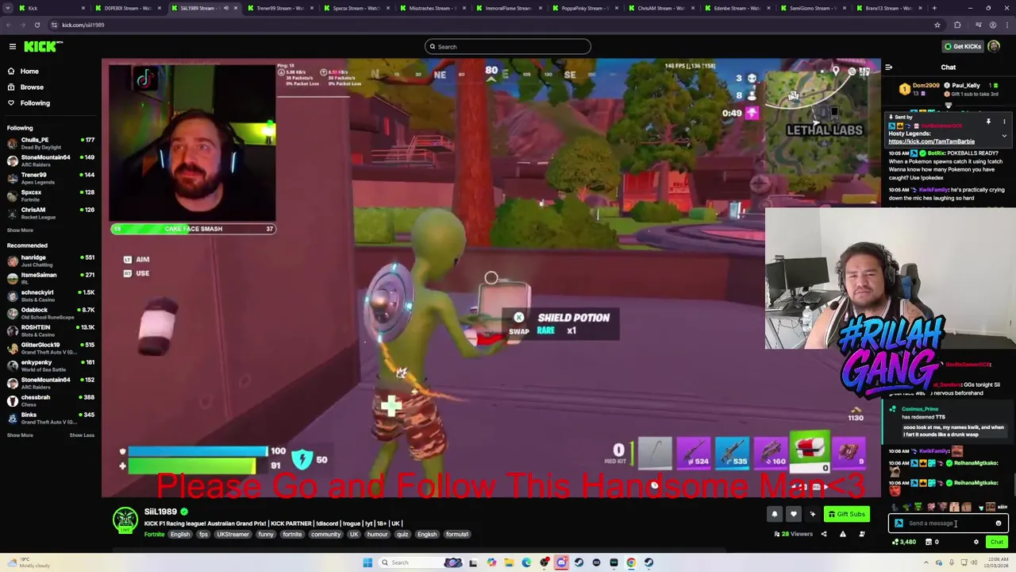Image resolution: width=1016 pixels, height=572 pixels.
Task: Click the 28 Viewers count
Action: pos(793,534)
